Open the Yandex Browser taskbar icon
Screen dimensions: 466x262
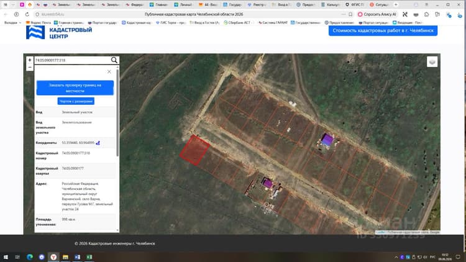[x=53, y=257]
